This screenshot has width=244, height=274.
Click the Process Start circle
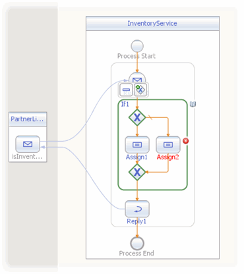(x=137, y=46)
